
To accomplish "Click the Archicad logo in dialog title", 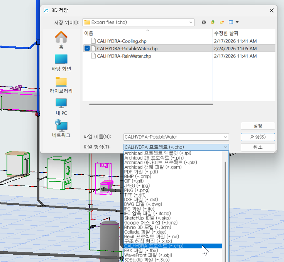I will [46, 10].
